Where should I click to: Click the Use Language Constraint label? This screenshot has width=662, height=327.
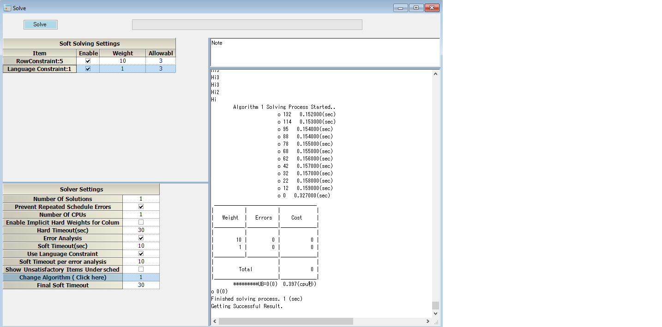pyautogui.click(x=63, y=254)
